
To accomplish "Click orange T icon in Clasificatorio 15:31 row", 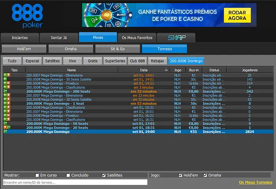I will [x=8, y=107].
